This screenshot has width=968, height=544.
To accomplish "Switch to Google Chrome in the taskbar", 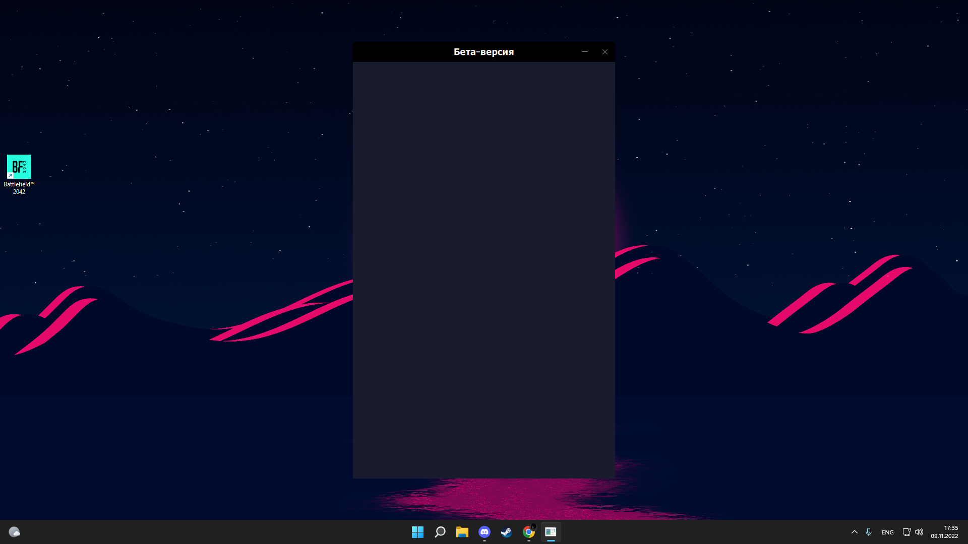I will tap(528, 532).
